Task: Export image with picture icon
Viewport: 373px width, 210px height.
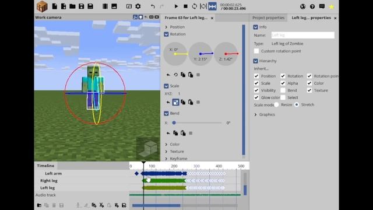Action: (x=114, y=6)
